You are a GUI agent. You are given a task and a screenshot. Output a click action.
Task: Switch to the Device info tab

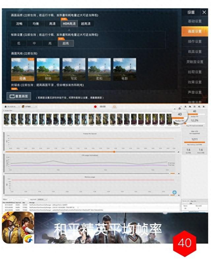(186, 201)
